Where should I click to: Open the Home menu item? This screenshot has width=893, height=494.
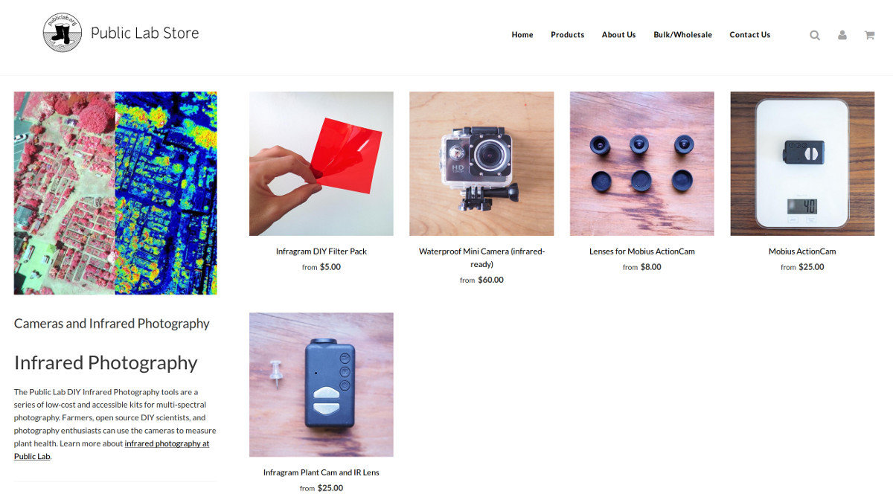coord(522,35)
